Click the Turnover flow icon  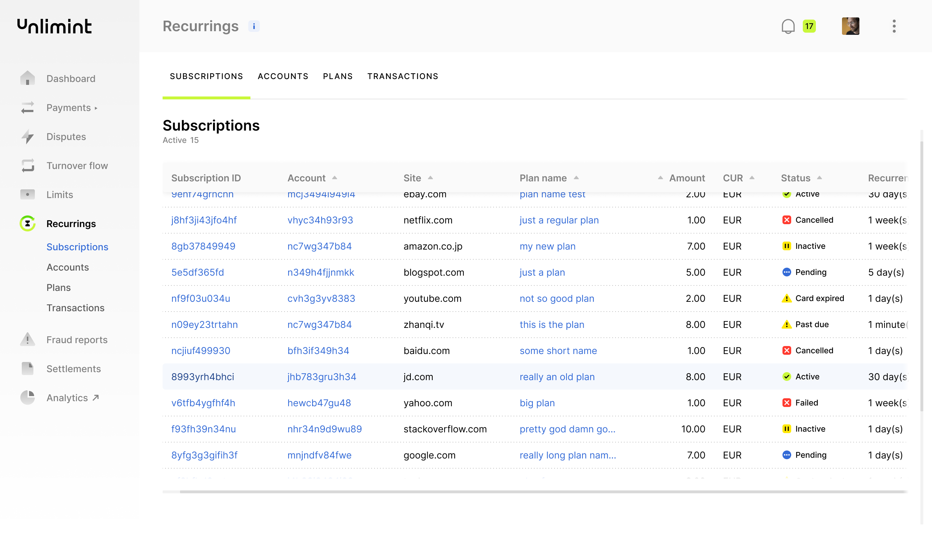point(27,166)
